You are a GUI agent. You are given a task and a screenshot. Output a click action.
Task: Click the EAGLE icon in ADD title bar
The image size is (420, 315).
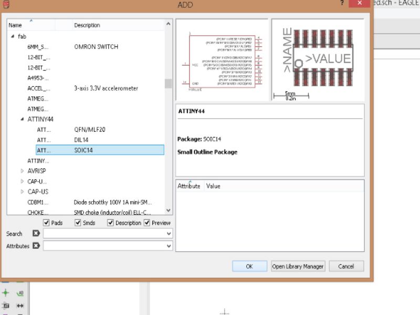6,4
